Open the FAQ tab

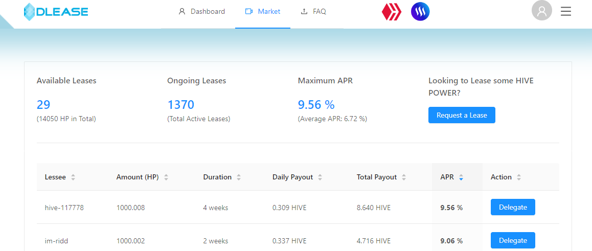pyautogui.click(x=313, y=11)
